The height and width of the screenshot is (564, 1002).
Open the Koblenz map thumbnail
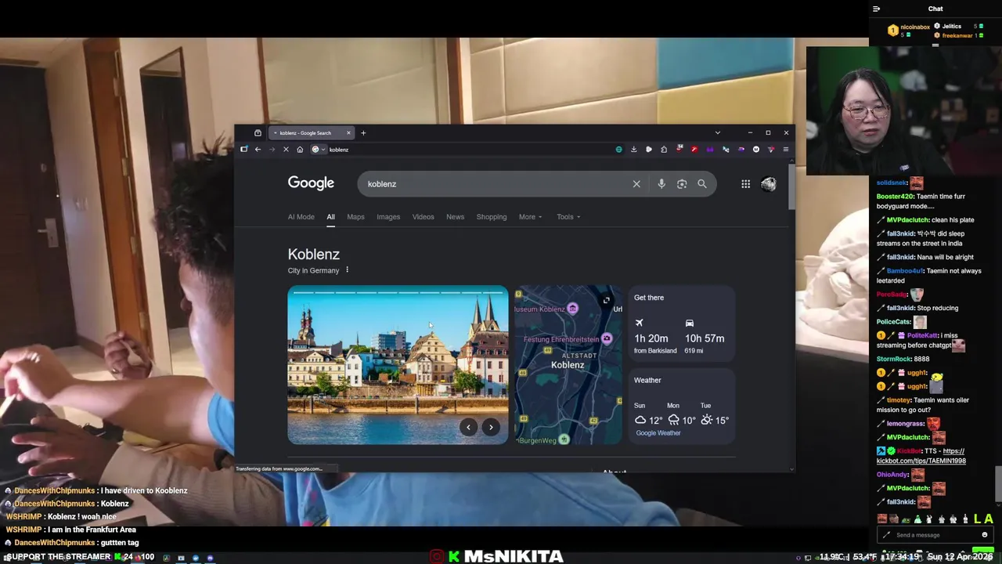point(568,366)
